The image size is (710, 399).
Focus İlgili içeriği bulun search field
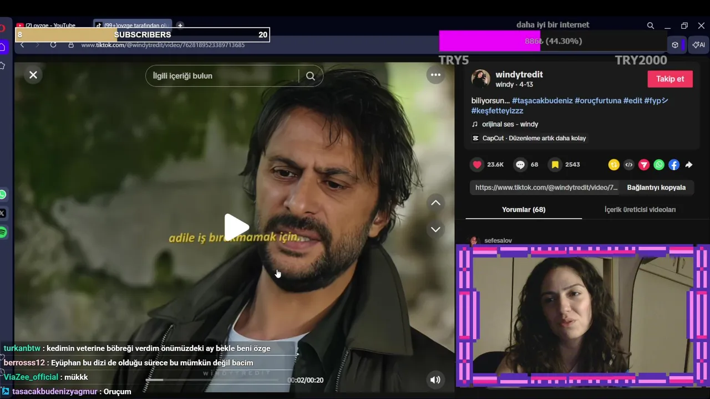(222, 76)
